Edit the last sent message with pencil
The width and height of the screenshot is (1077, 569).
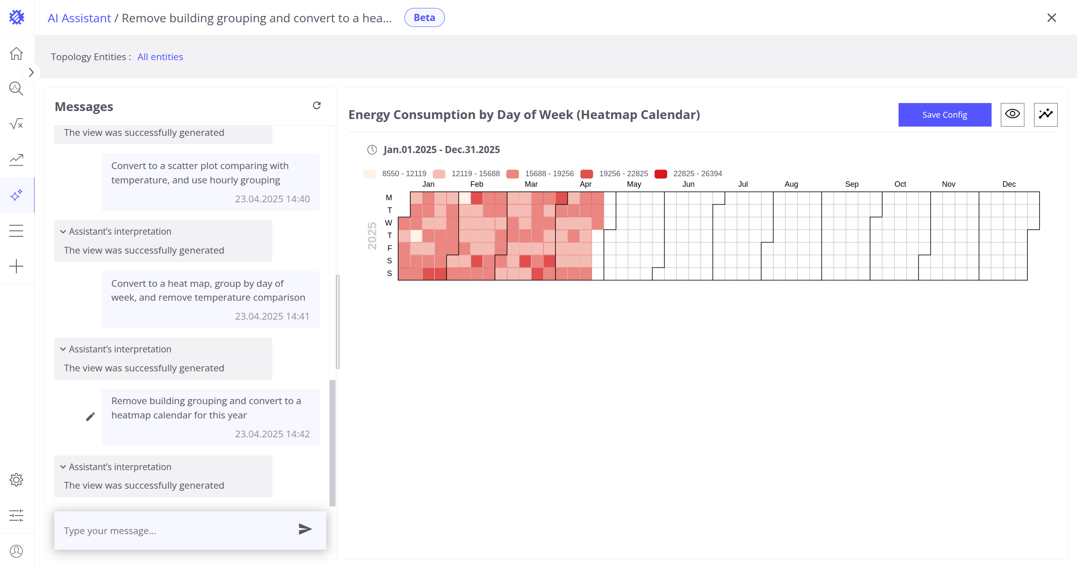pyautogui.click(x=90, y=417)
